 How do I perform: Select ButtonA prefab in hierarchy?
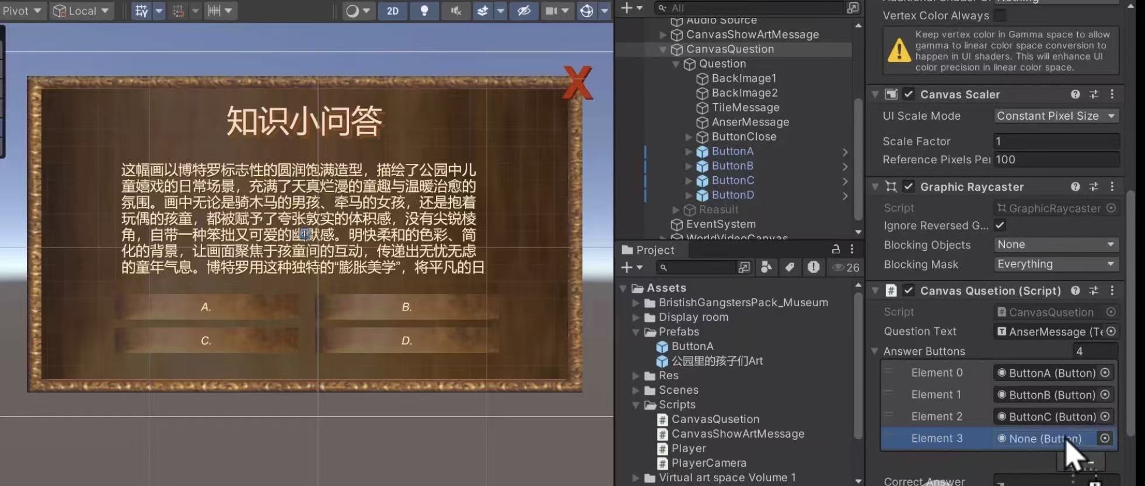coord(732,151)
